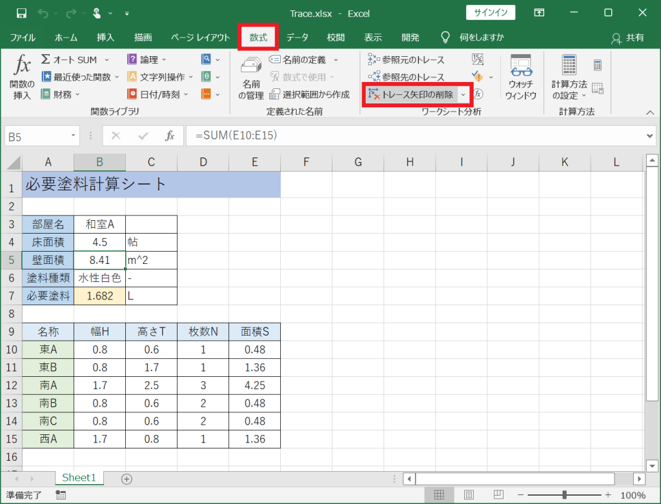Open 名前の管理 name manager
Screen dimensions: 661x504
(251, 78)
